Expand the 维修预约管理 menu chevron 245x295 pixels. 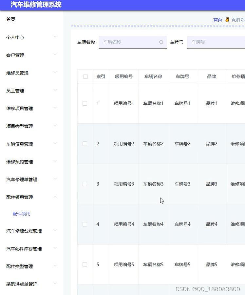[55, 161]
